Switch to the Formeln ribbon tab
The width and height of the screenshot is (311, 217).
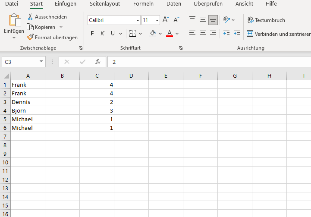[x=143, y=4]
